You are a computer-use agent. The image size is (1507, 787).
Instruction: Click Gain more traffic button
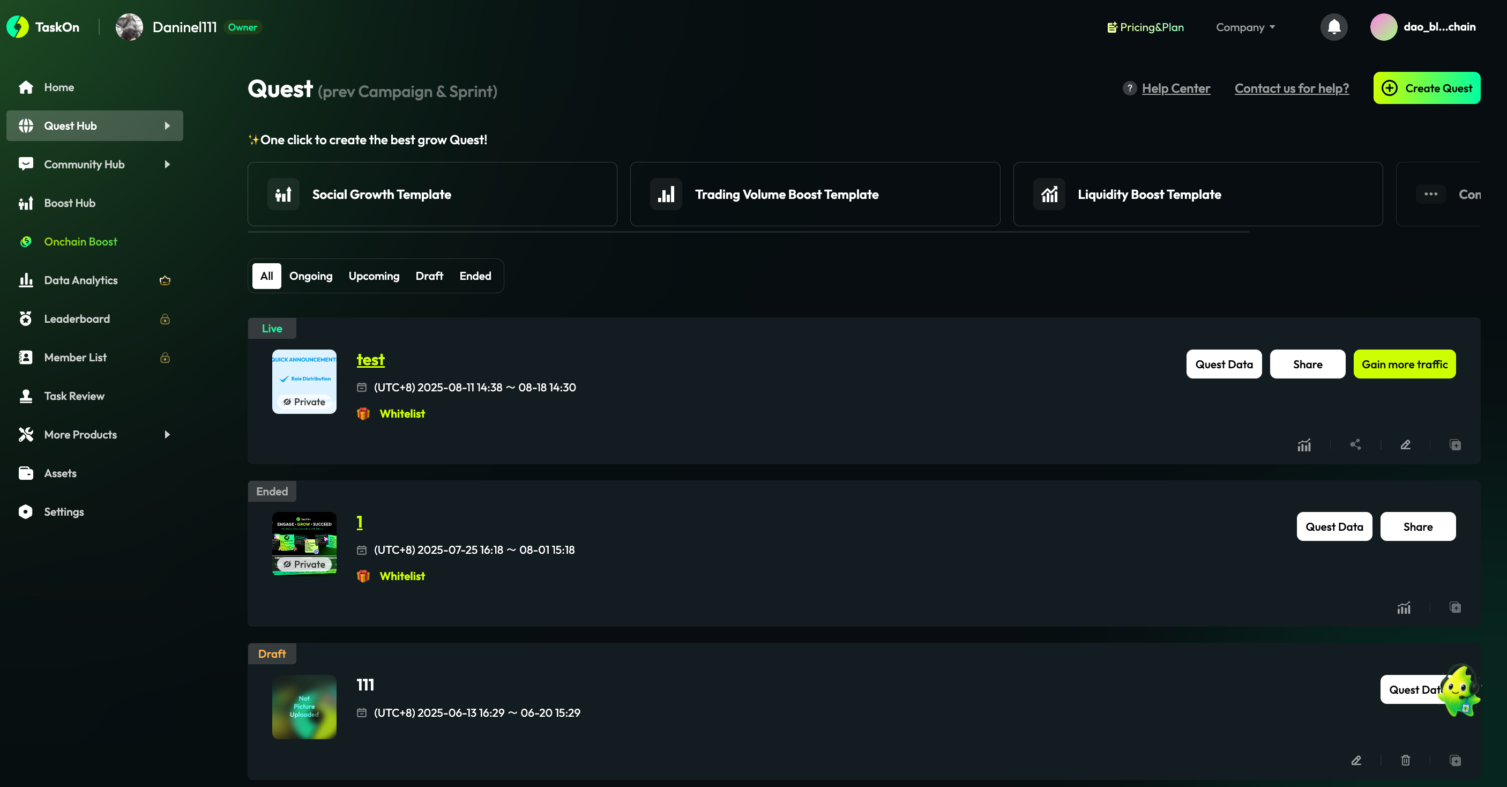[1404, 364]
